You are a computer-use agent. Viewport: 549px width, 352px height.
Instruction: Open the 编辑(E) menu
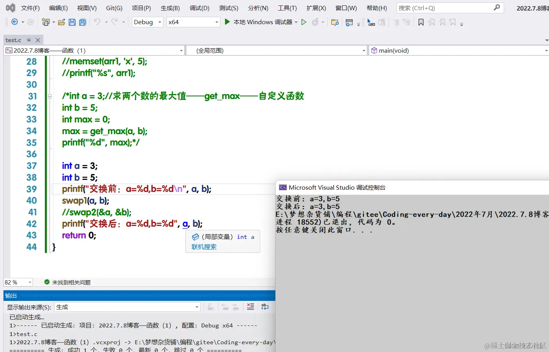[59, 8]
